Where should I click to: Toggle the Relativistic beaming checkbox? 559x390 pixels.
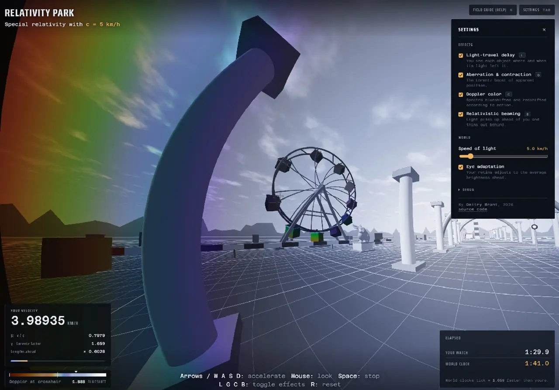[x=461, y=114]
